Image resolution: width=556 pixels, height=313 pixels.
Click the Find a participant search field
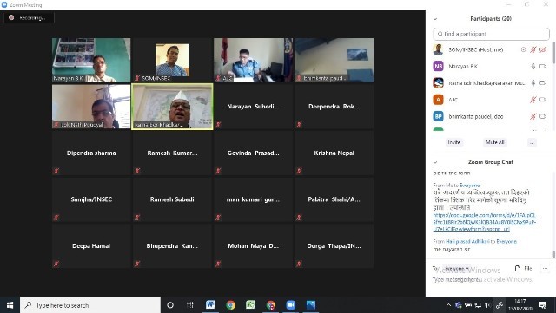coord(491,34)
